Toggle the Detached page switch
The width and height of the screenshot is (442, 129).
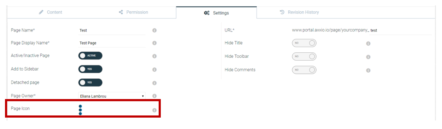tap(90, 82)
